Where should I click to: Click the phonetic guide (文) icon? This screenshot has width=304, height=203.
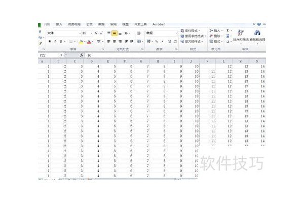98,42
